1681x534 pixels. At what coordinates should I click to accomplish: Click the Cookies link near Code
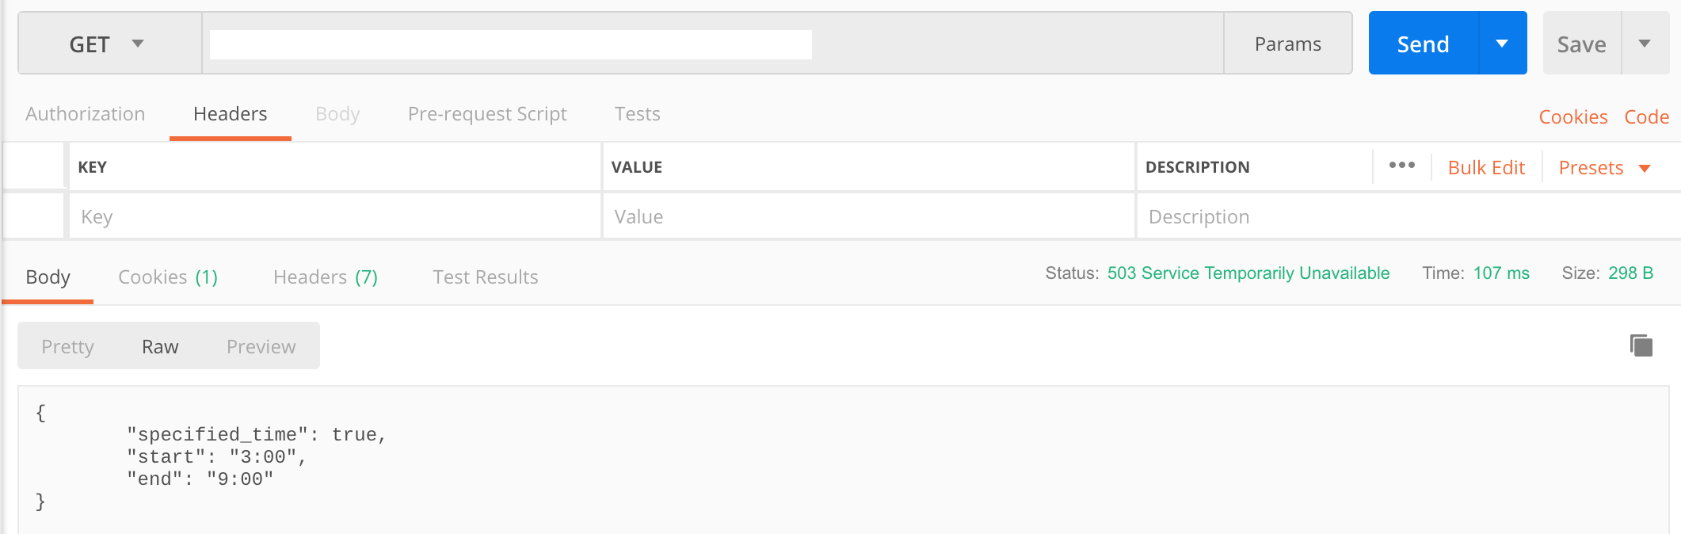1572,116
